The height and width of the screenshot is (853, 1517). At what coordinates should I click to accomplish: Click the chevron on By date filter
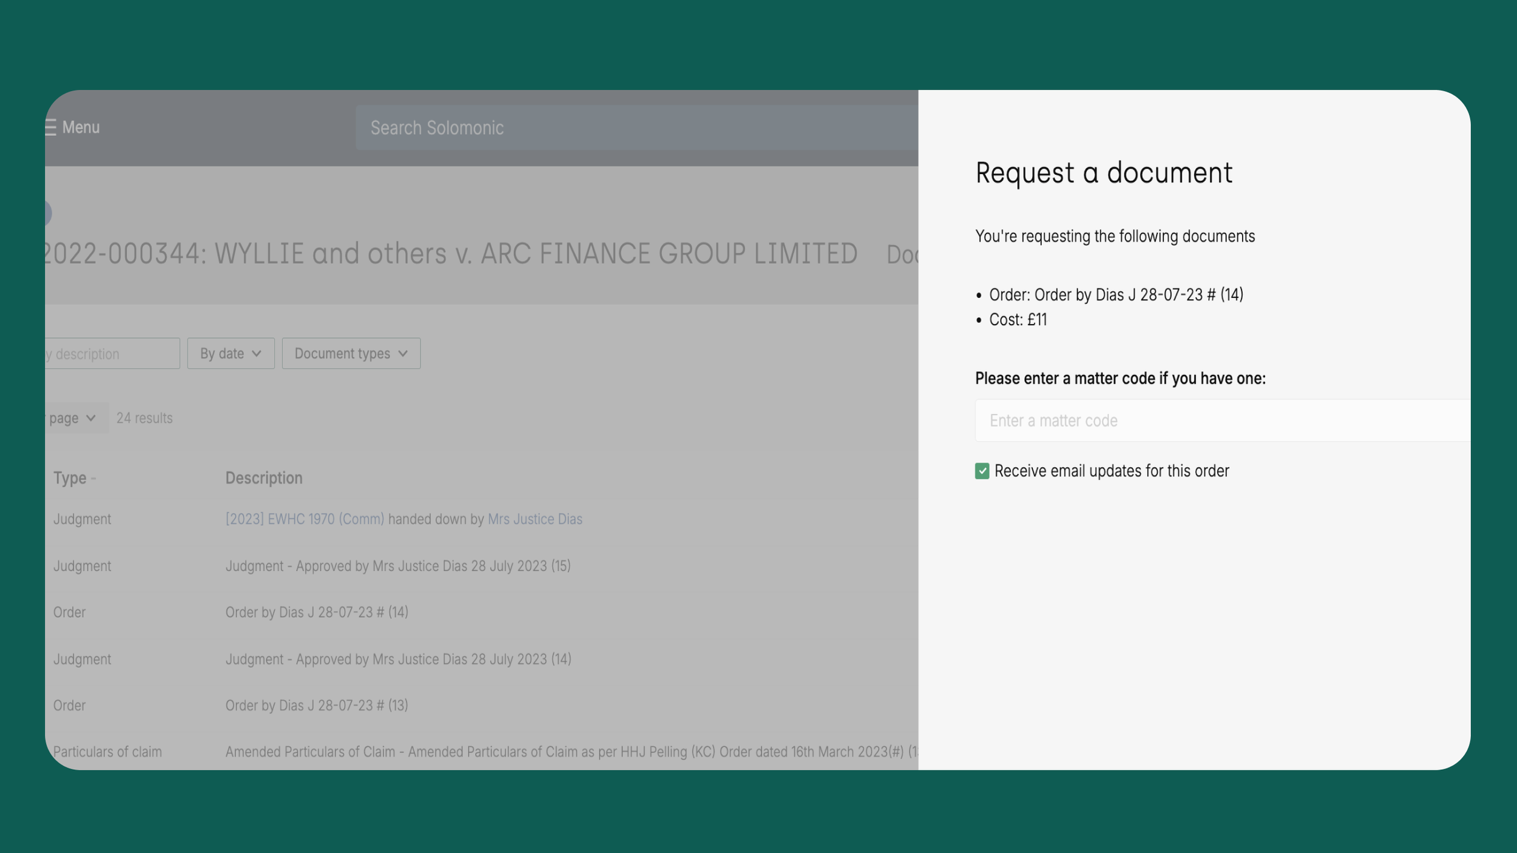257,354
